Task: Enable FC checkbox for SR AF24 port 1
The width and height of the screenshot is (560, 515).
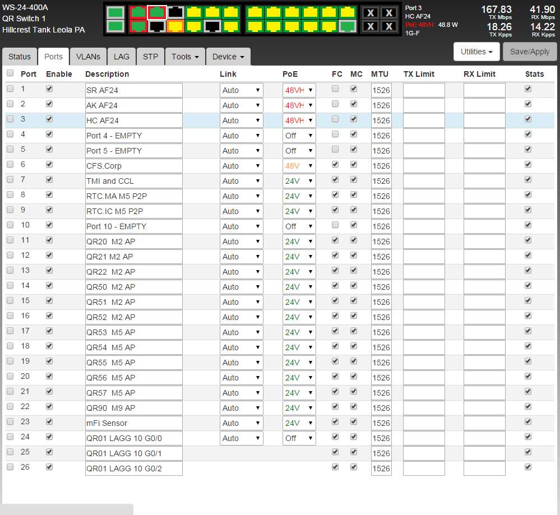Action: pyautogui.click(x=335, y=89)
